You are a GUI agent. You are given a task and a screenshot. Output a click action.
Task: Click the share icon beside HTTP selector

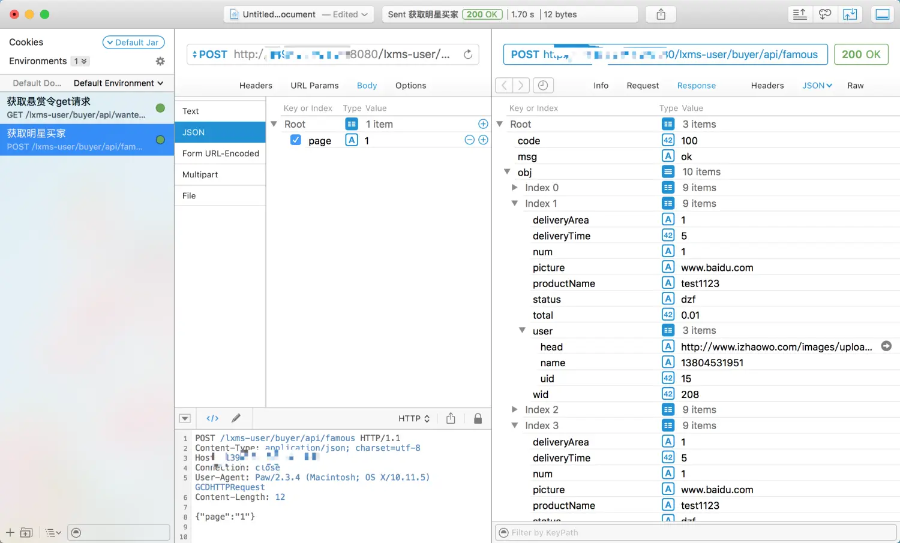(x=451, y=418)
